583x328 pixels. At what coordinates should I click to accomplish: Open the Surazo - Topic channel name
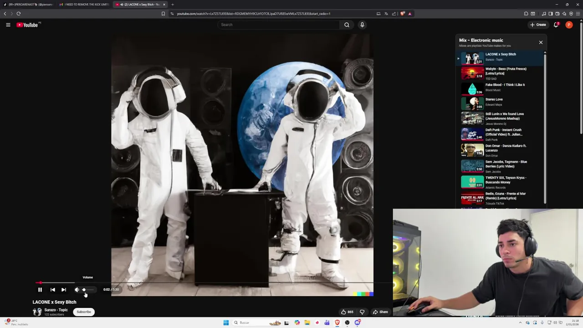(x=56, y=310)
